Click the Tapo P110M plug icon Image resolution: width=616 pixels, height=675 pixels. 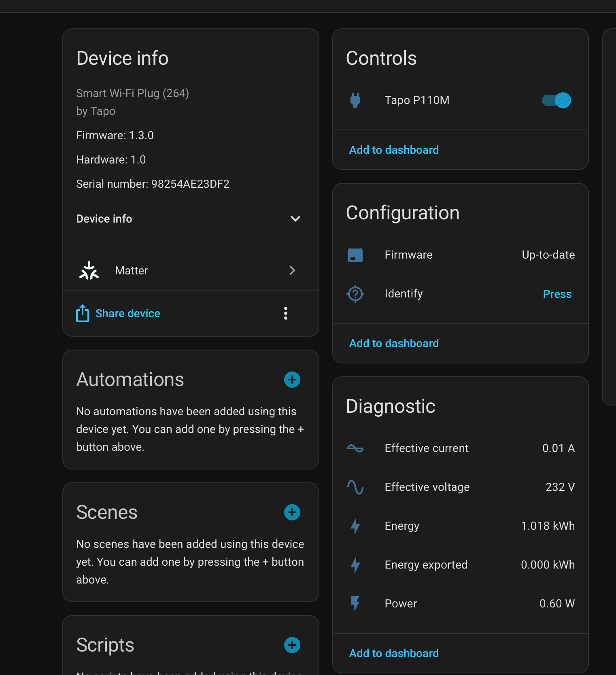(x=355, y=100)
